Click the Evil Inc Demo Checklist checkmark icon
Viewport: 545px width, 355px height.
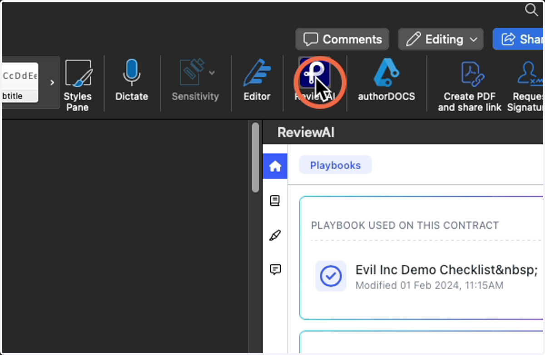point(331,276)
